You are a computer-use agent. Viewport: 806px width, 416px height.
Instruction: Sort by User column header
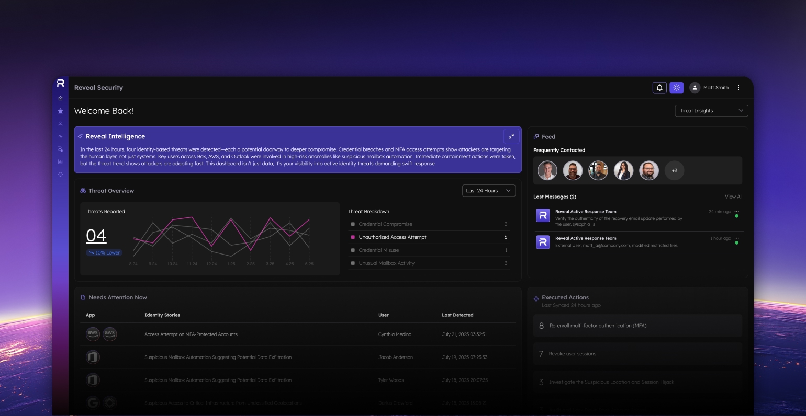click(384, 315)
